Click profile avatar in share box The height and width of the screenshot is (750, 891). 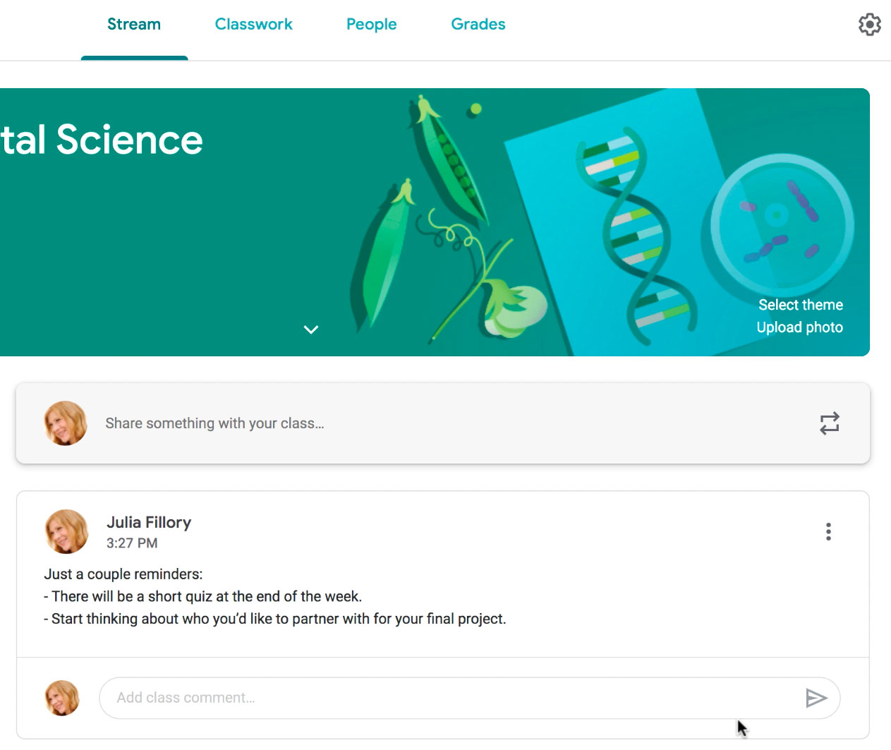coord(66,423)
